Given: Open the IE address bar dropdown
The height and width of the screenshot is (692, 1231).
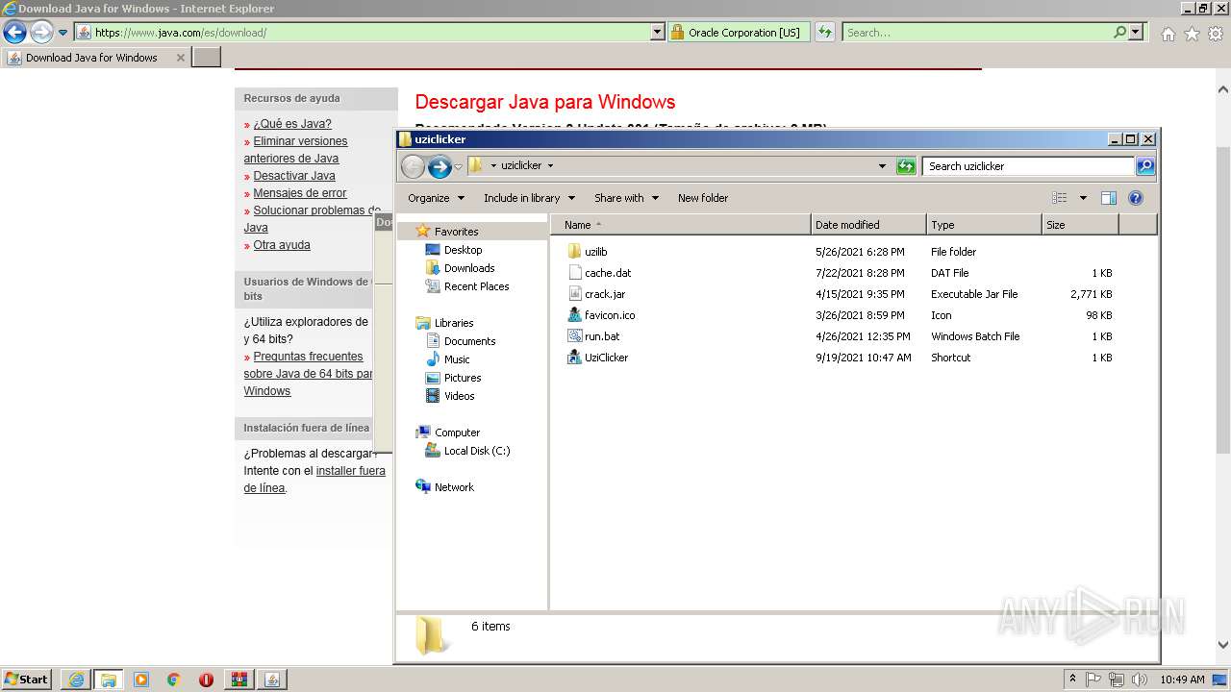Looking at the screenshot, I should pyautogui.click(x=657, y=33).
